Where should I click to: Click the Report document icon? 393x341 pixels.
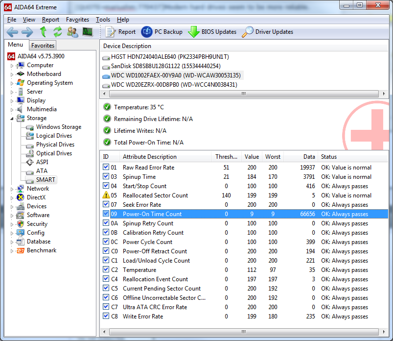110,32
